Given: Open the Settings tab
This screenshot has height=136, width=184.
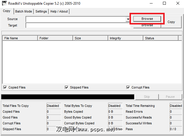Looking at the screenshot, I should pos(41,11).
